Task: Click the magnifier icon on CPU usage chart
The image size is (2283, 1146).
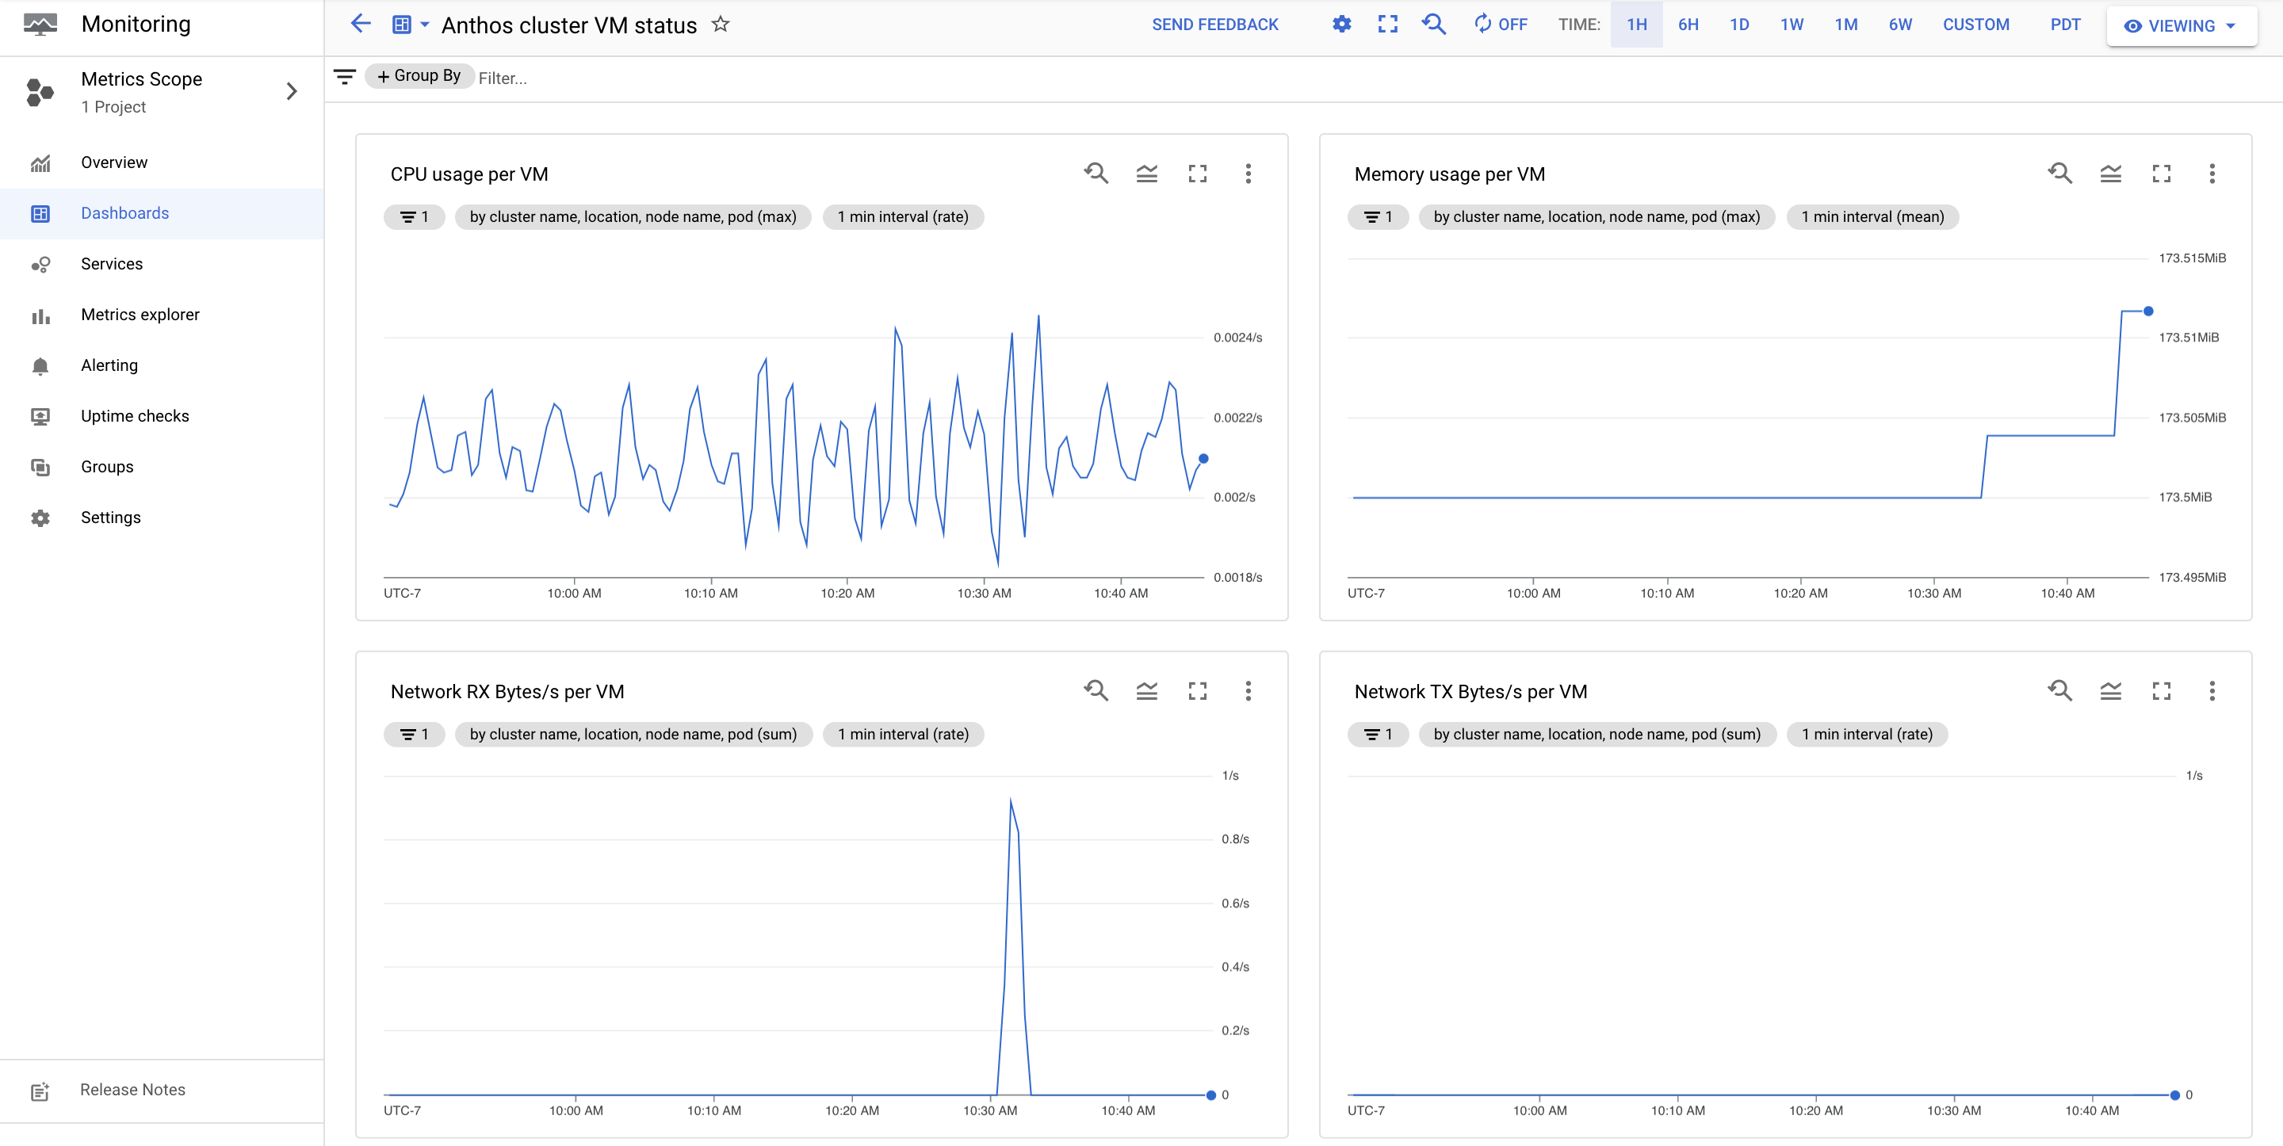Action: point(1096,174)
